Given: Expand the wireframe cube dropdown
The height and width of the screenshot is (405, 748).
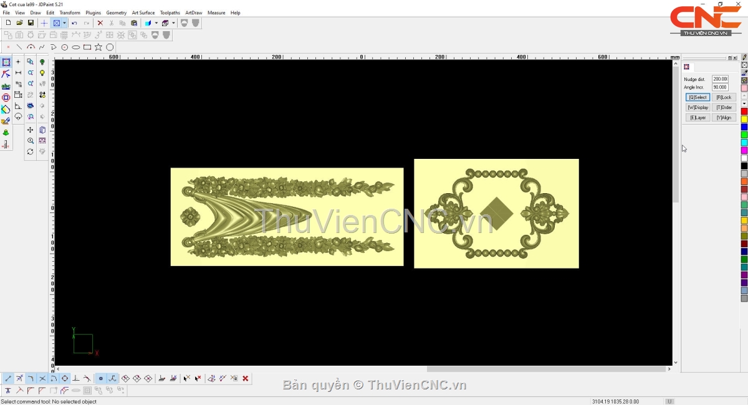Looking at the screenshot, I should click(x=173, y=23).
